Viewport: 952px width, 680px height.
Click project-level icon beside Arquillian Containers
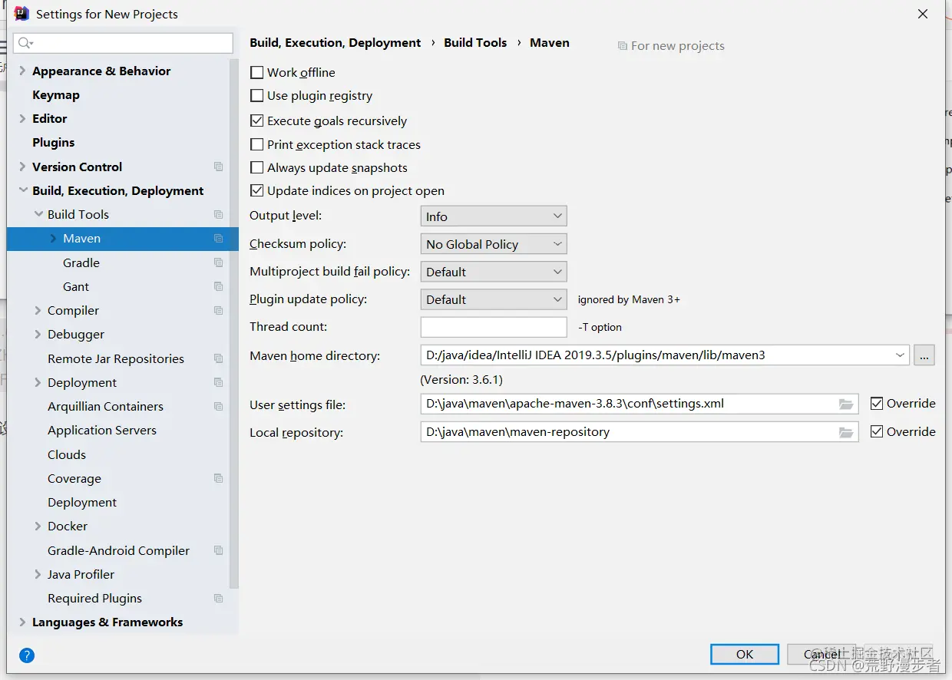219,406
